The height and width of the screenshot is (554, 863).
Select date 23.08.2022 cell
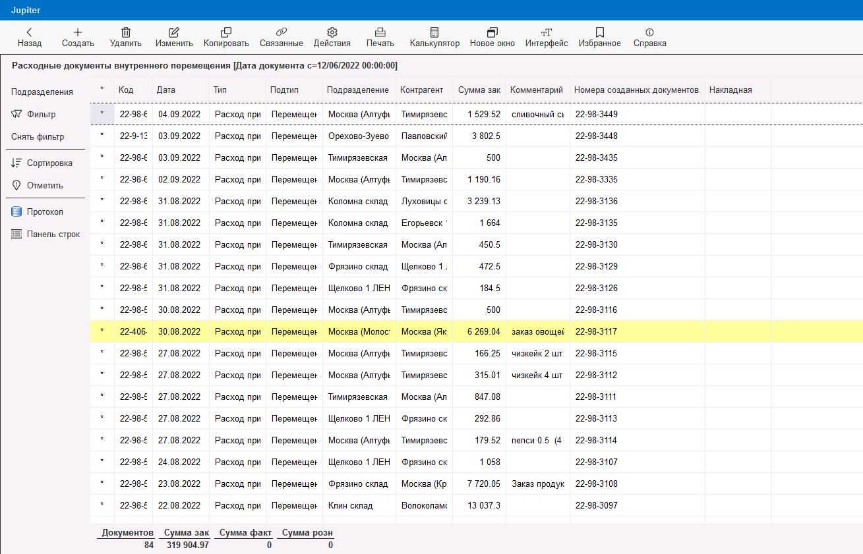tap(181, 484)
